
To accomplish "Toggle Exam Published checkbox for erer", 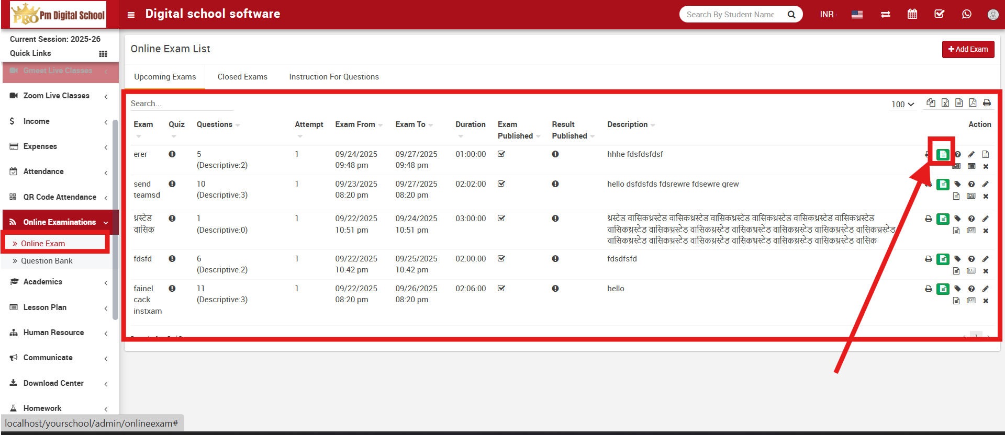I will pyautogui.click(x=501, y=154).
